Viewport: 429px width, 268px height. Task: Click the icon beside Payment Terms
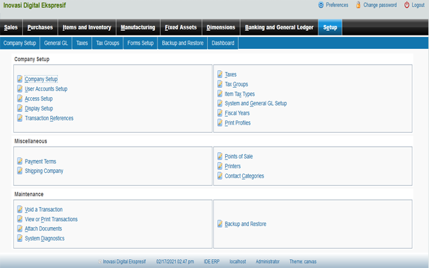[x=19, y=161]
